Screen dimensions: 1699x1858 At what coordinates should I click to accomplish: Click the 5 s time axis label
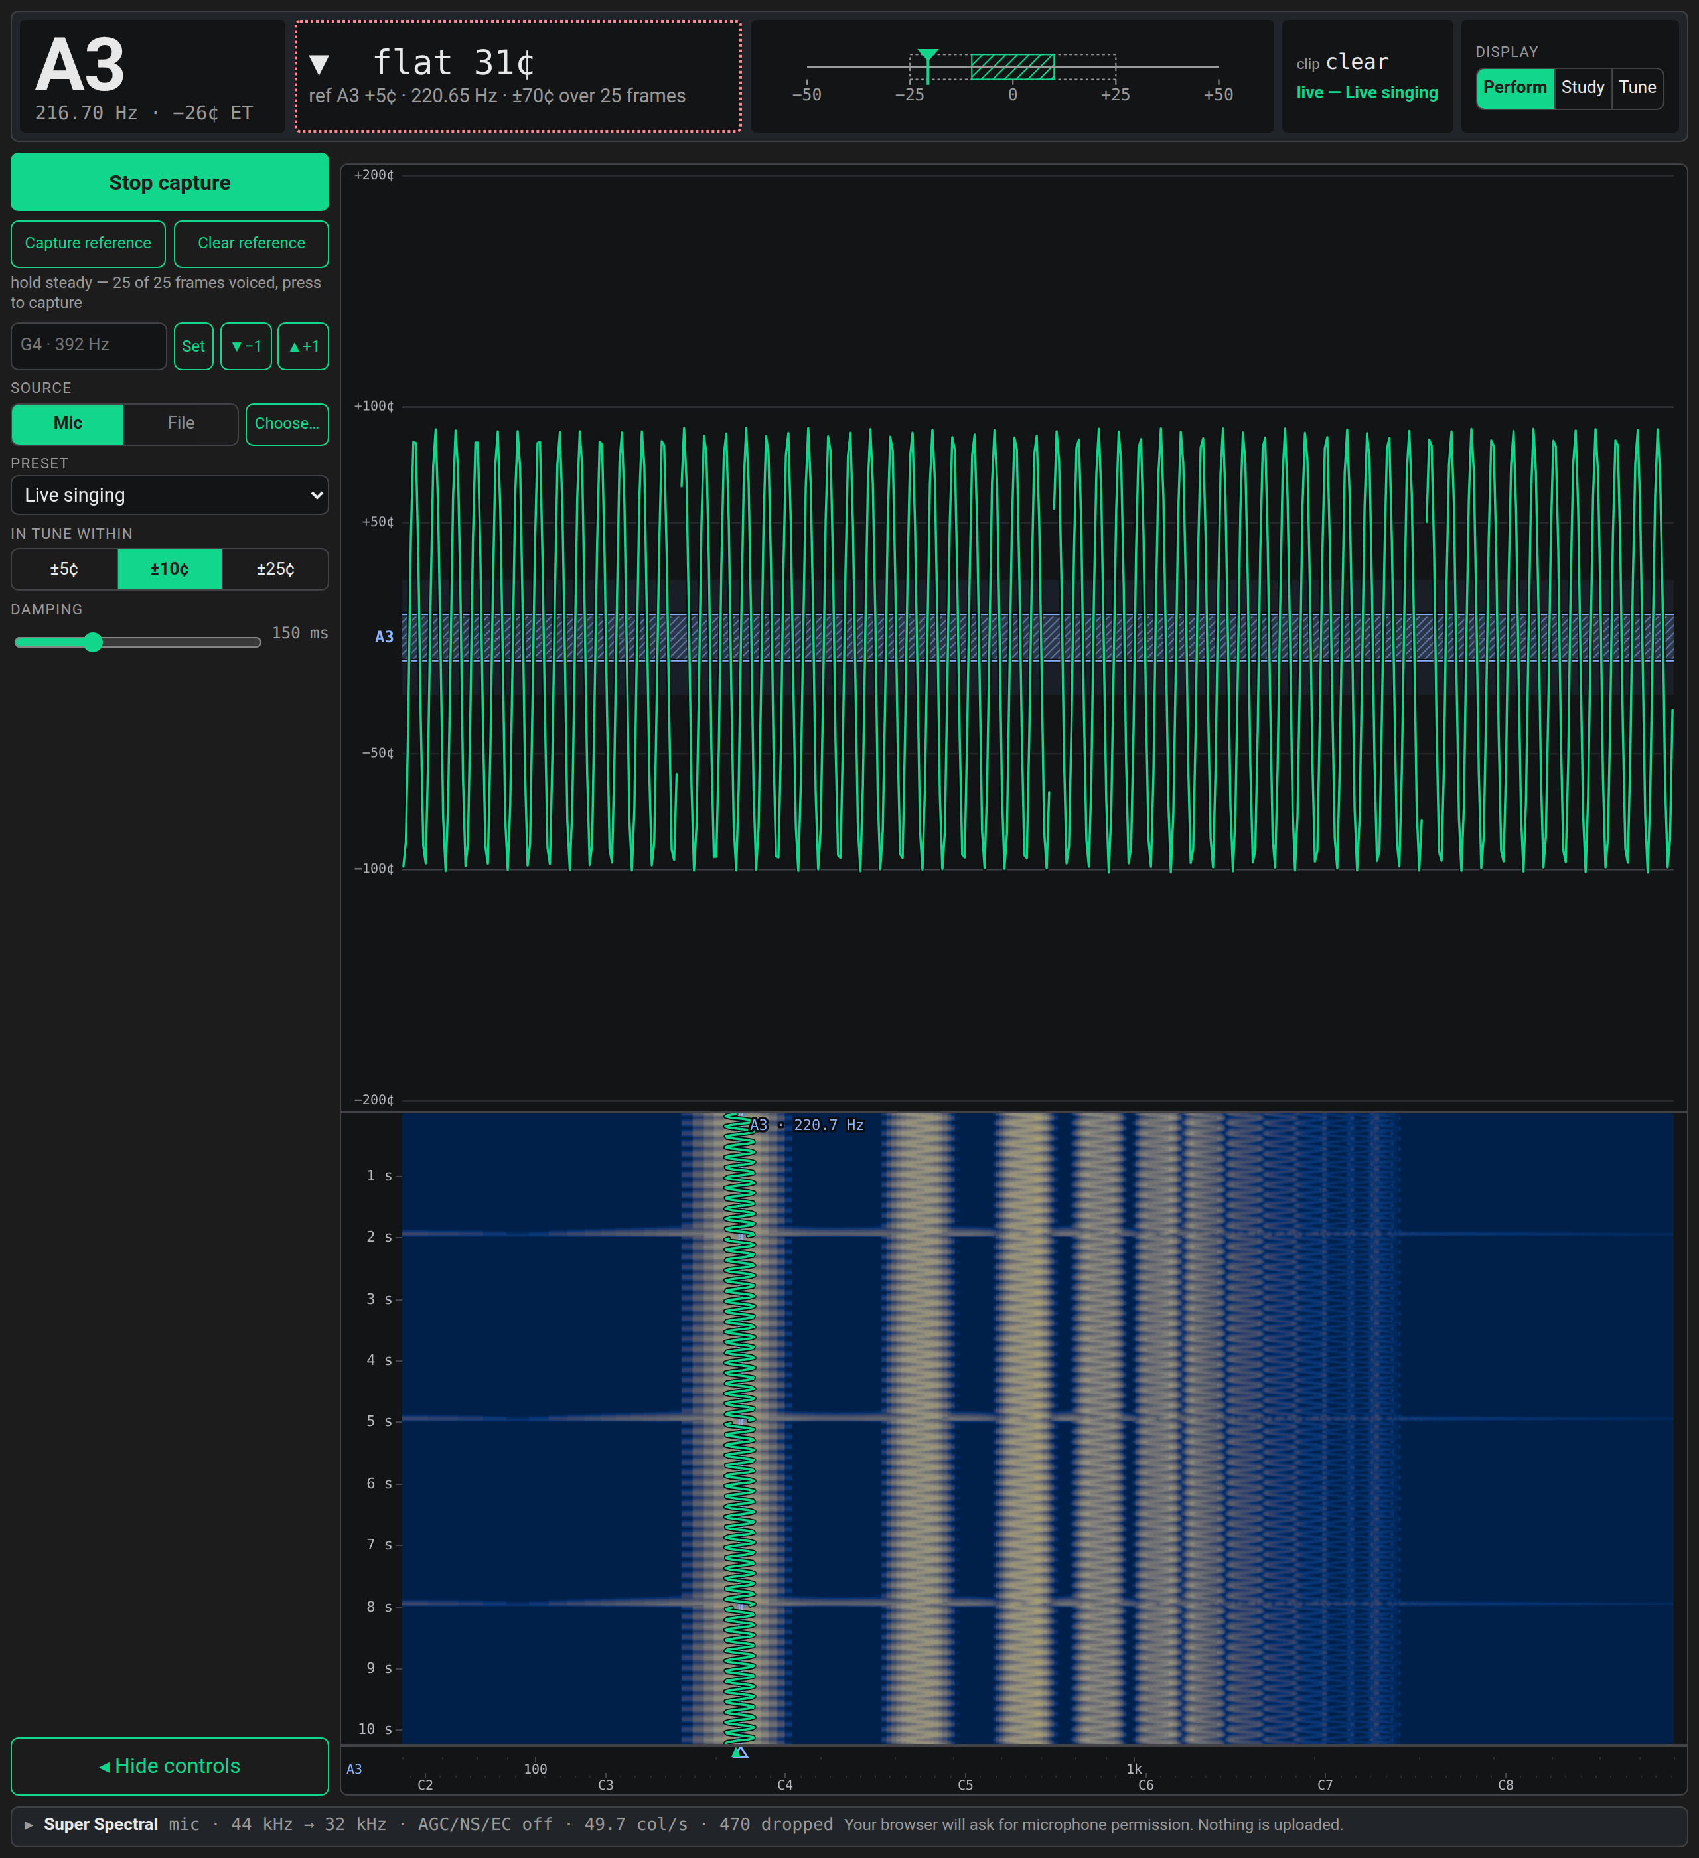379,1421
